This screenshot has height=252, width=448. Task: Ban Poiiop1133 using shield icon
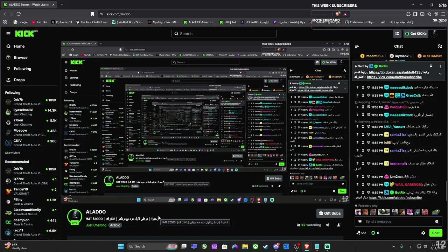tap(369, 107)
